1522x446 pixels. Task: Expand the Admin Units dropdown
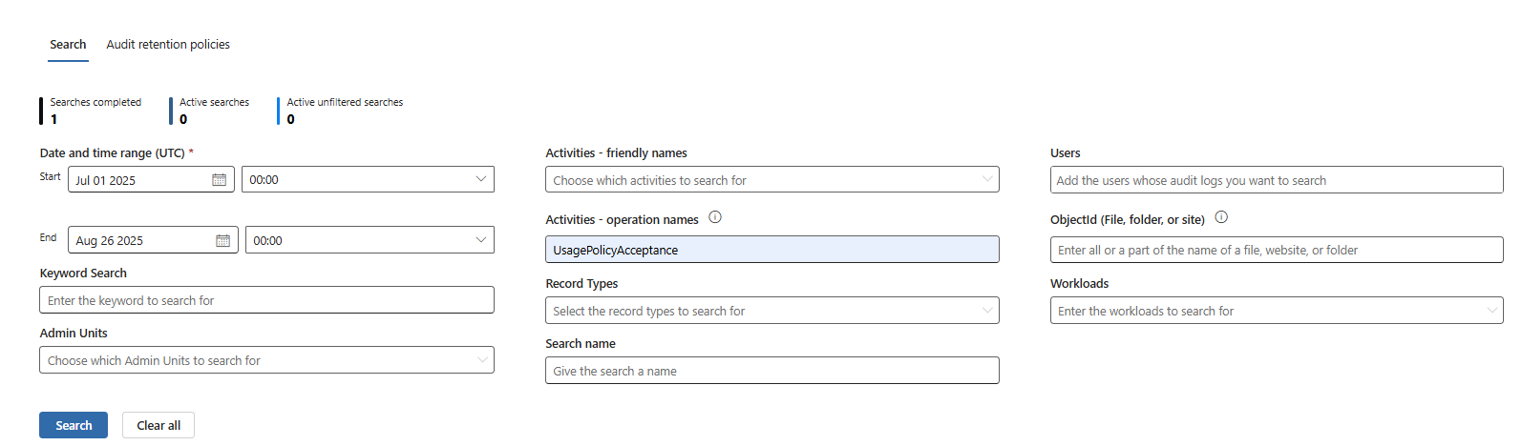pos(266,361)
